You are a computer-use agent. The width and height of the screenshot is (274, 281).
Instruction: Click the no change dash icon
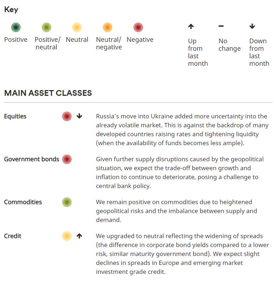pos(221,26)
